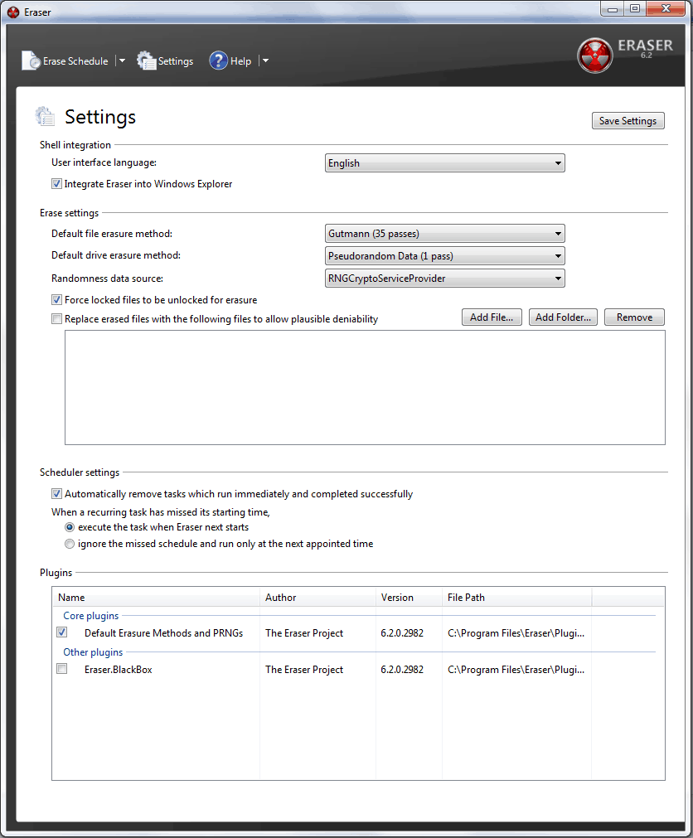
Task: Click the Add File... button
Action: click(x=492, y=317)
